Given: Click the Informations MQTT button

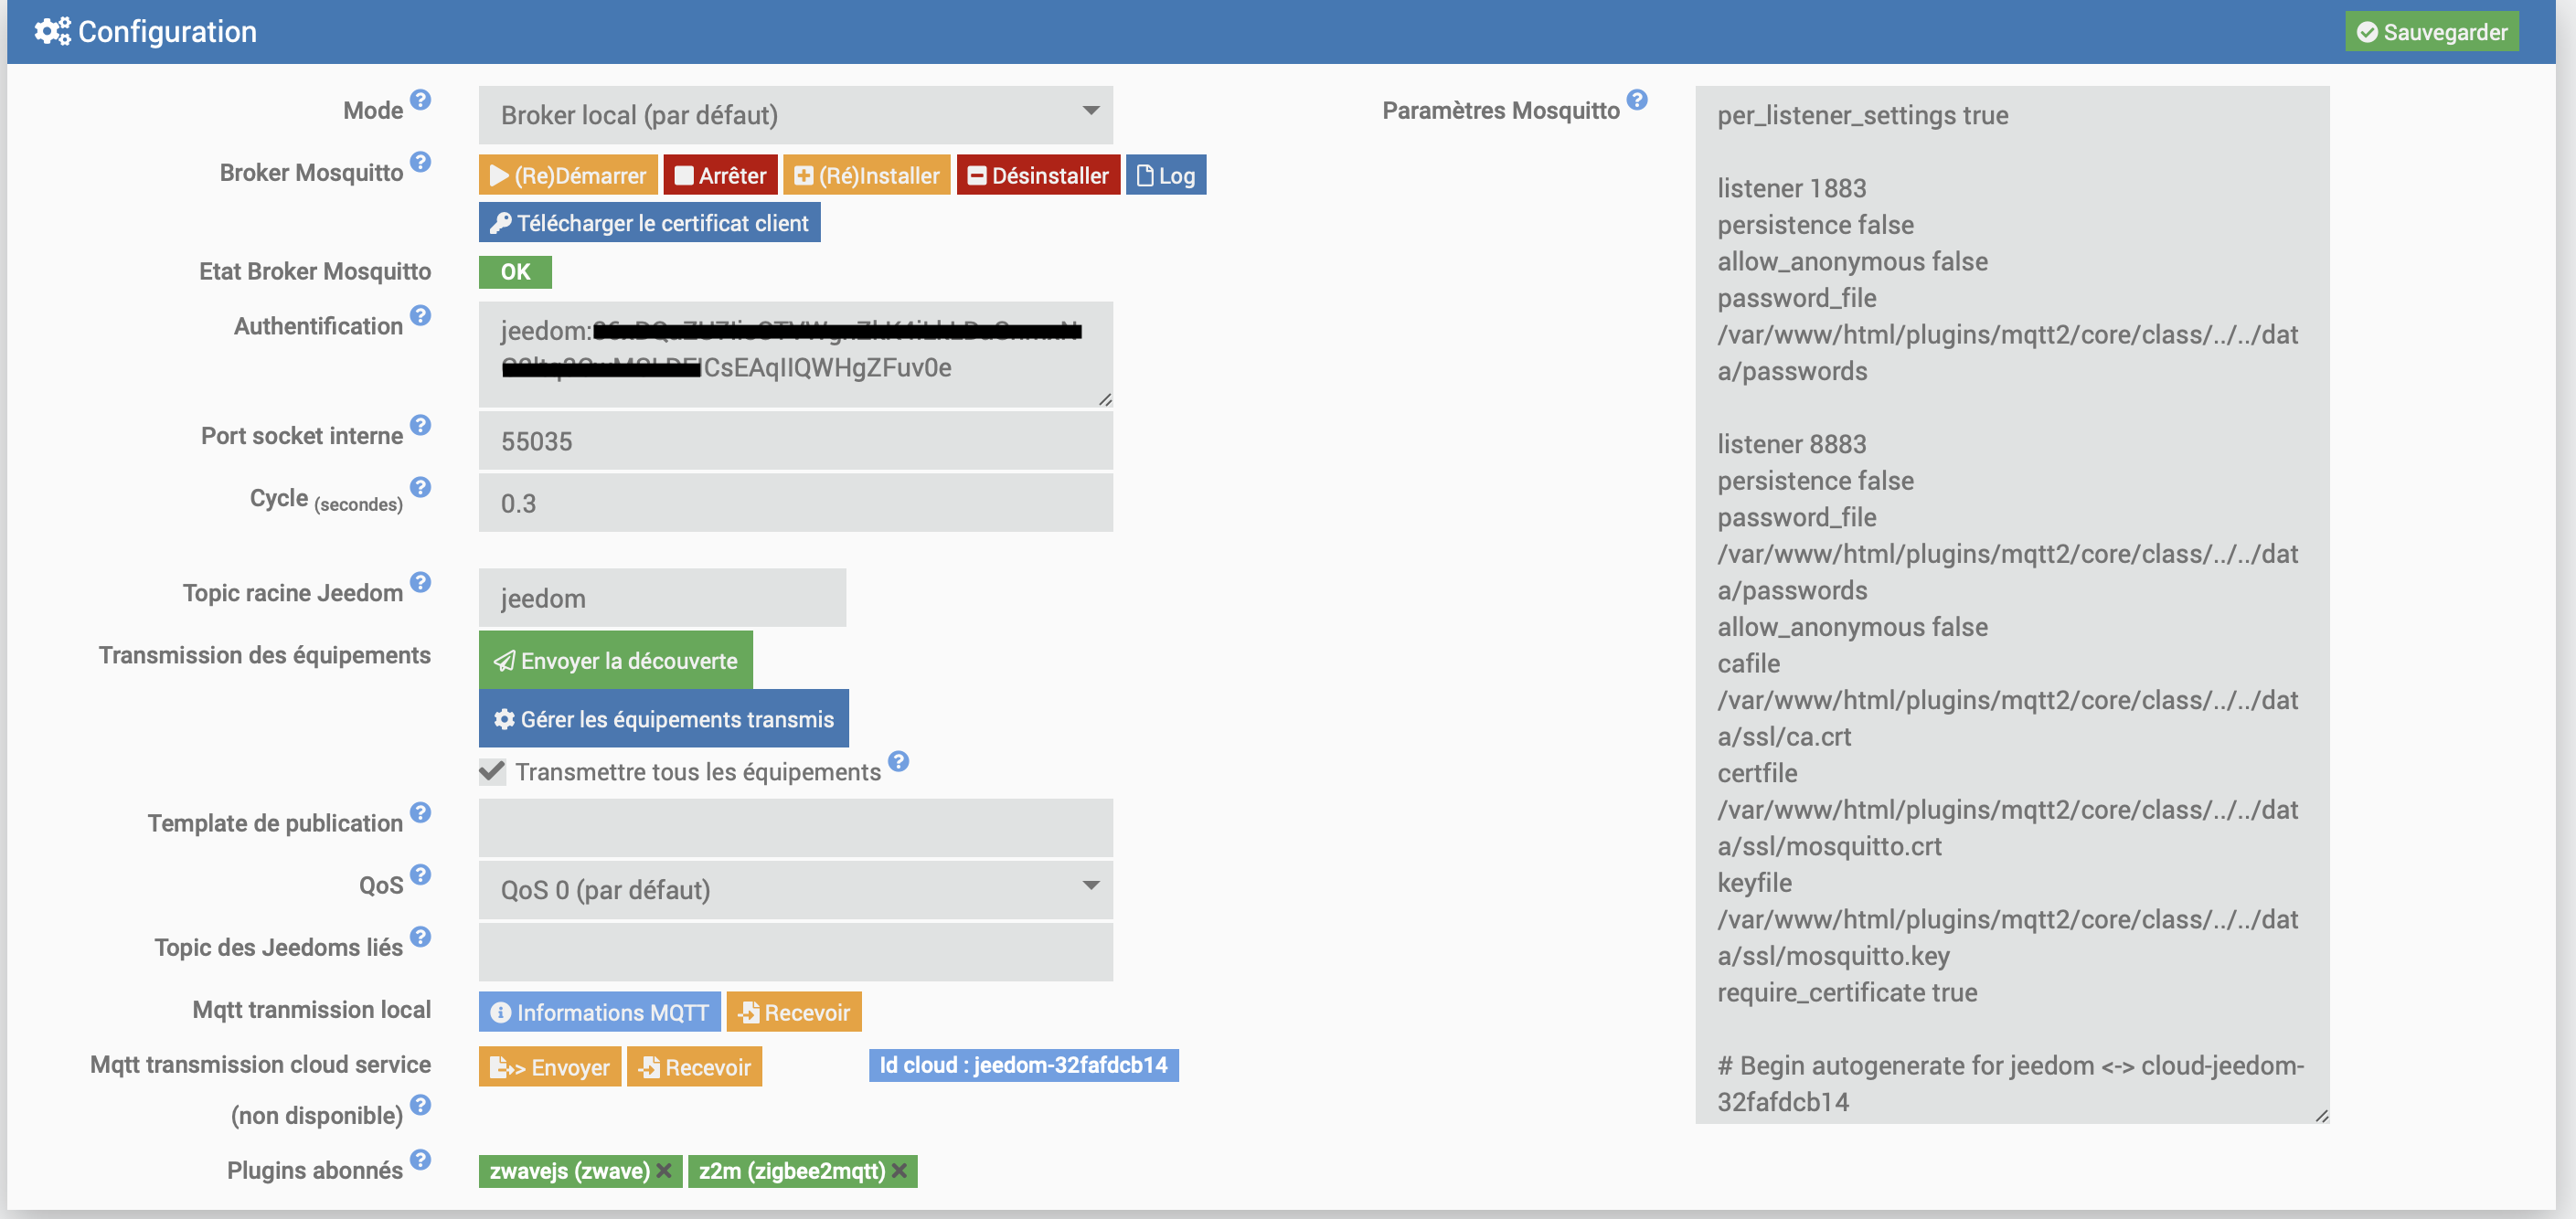Looking at the screenshot, I should tap(599, 1013).
